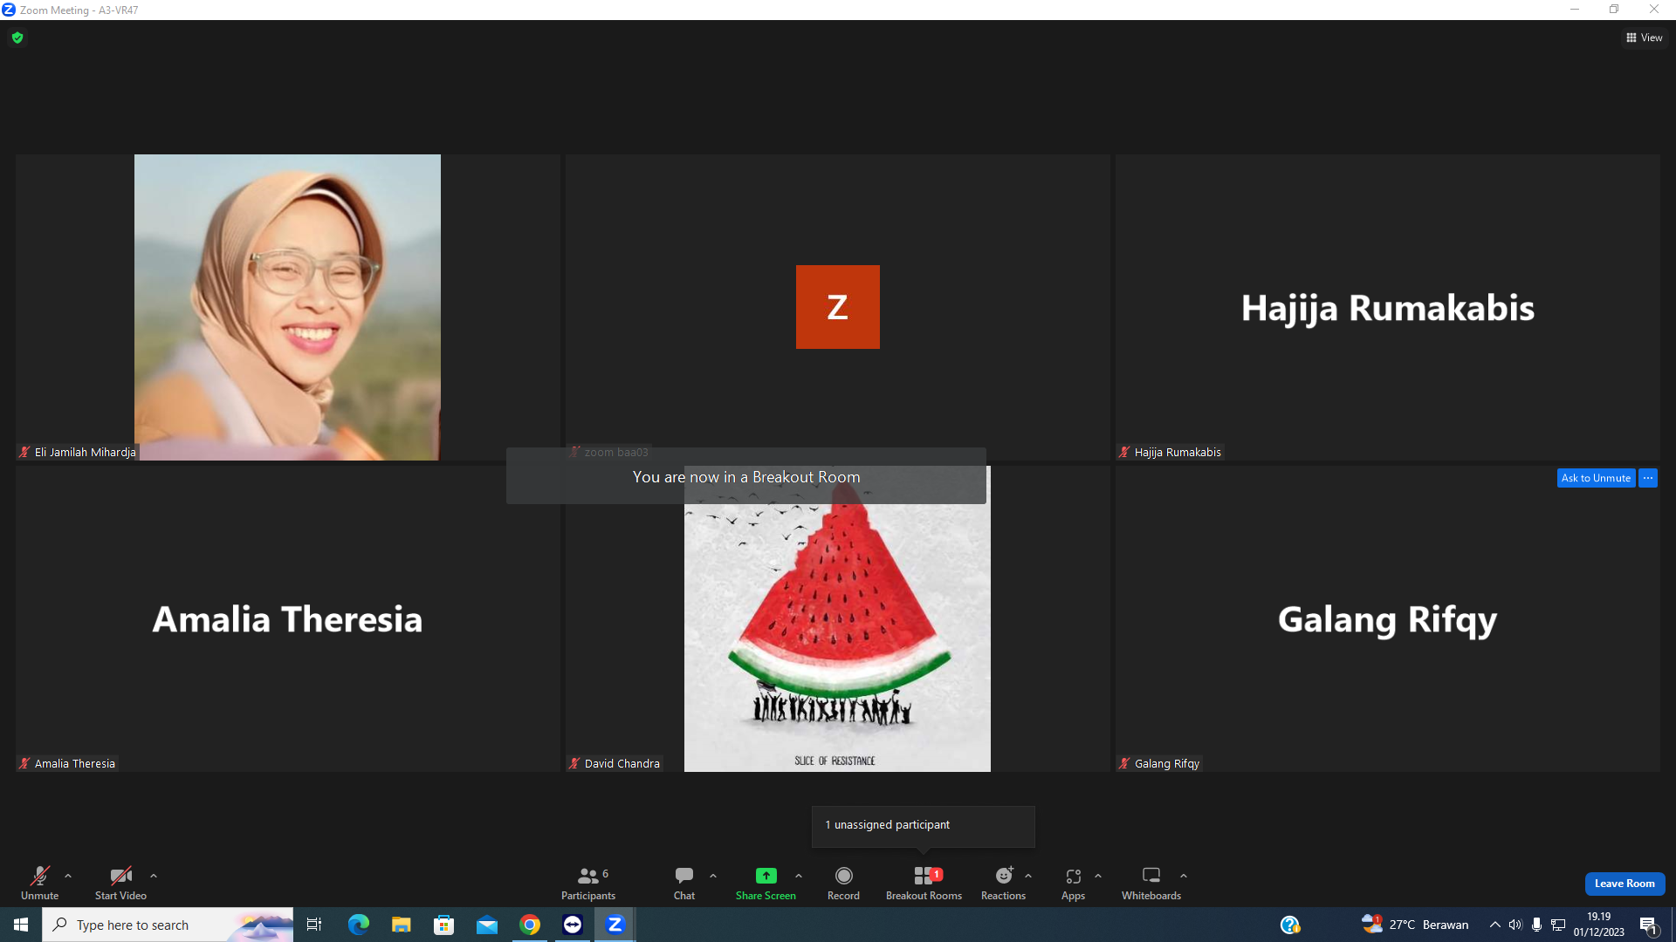The height and width of the screenshot is (942, 1676).
Task: Open the weather widget showing 27°C Berawan
Action: [1415, 925]
